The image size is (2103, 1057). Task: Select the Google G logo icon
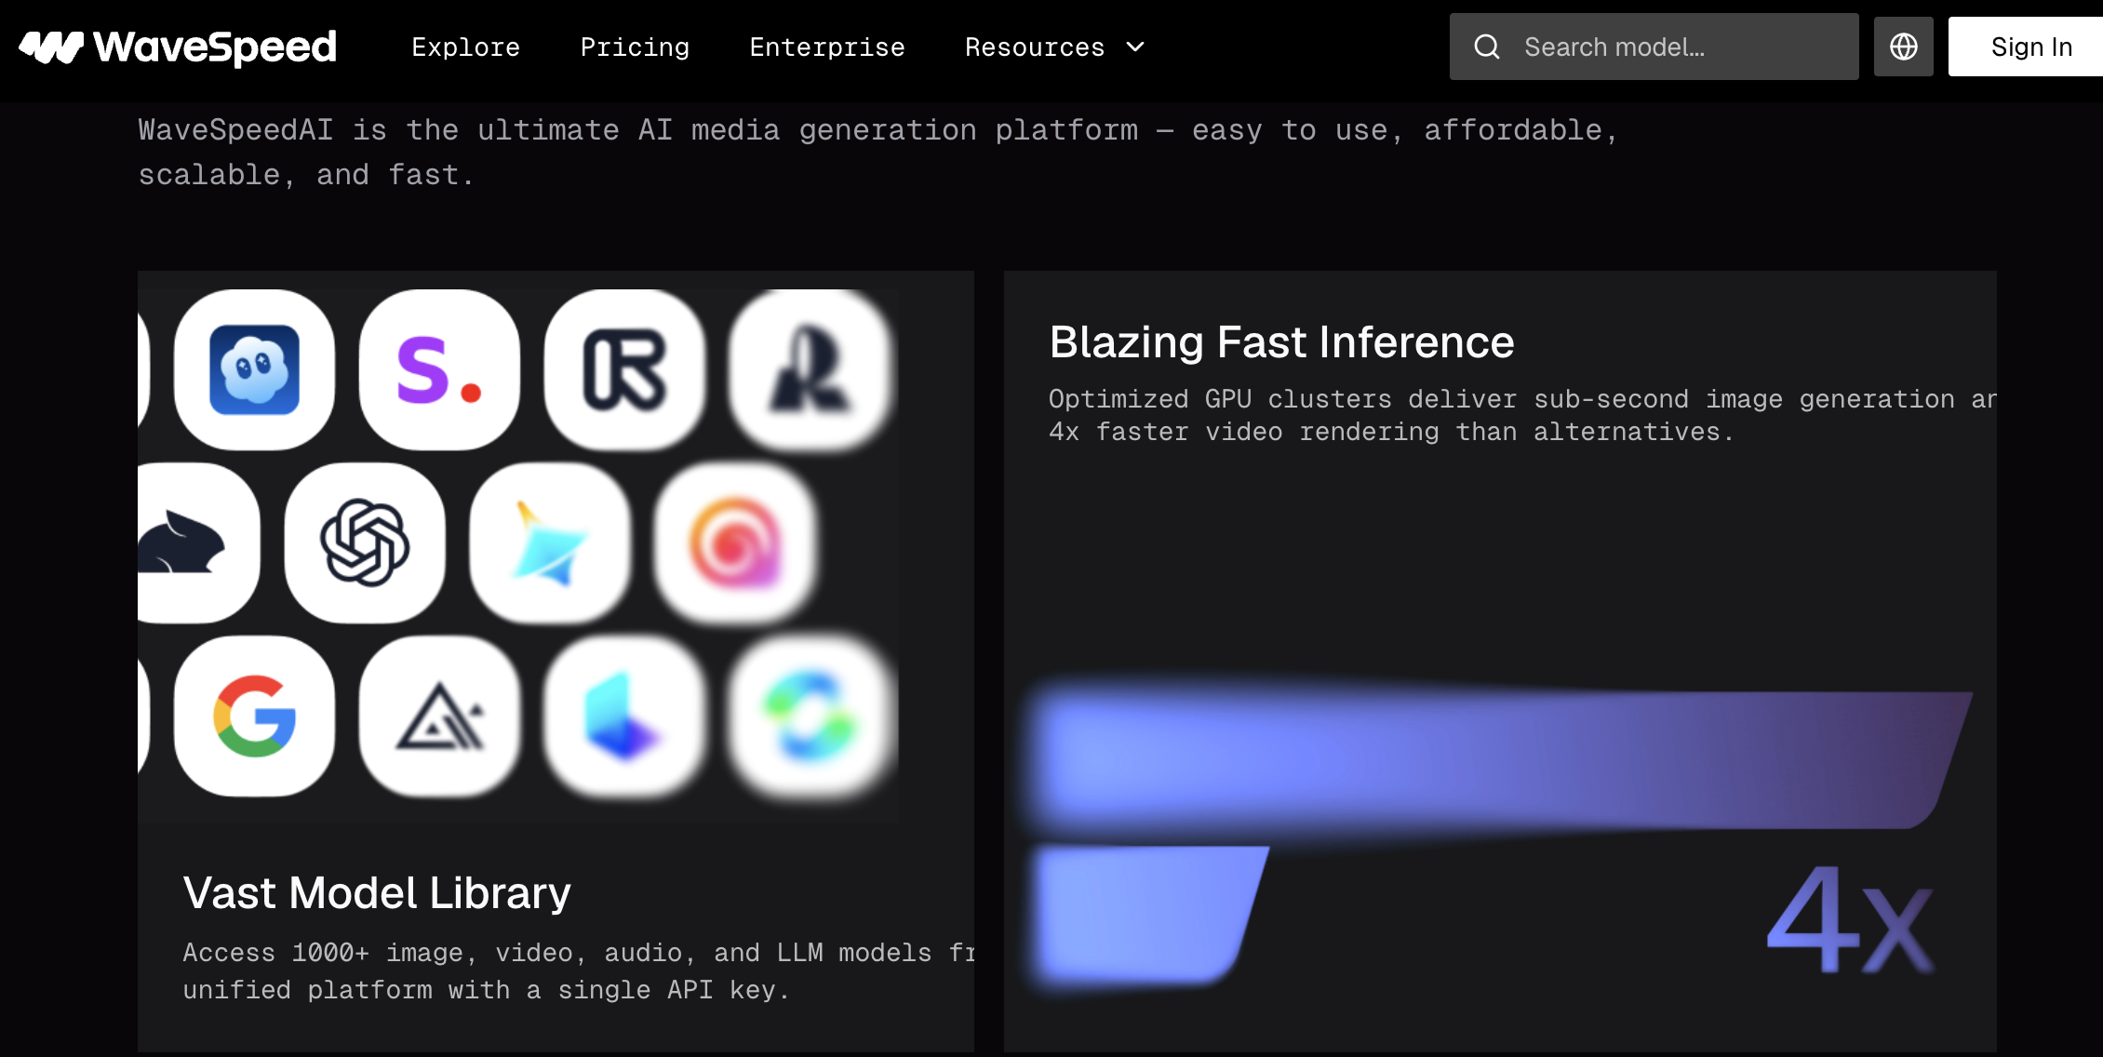point(254,716)
